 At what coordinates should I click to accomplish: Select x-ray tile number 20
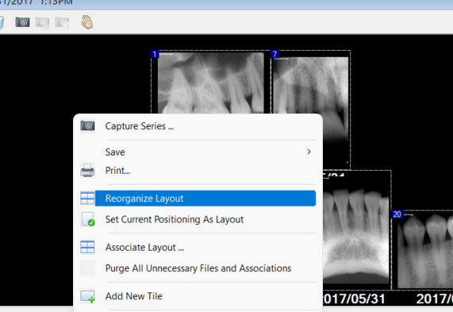[x=423, y=250]
